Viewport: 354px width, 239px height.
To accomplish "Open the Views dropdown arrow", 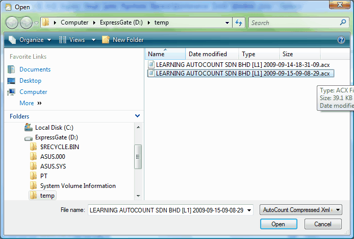I will (x=93, y=40).
